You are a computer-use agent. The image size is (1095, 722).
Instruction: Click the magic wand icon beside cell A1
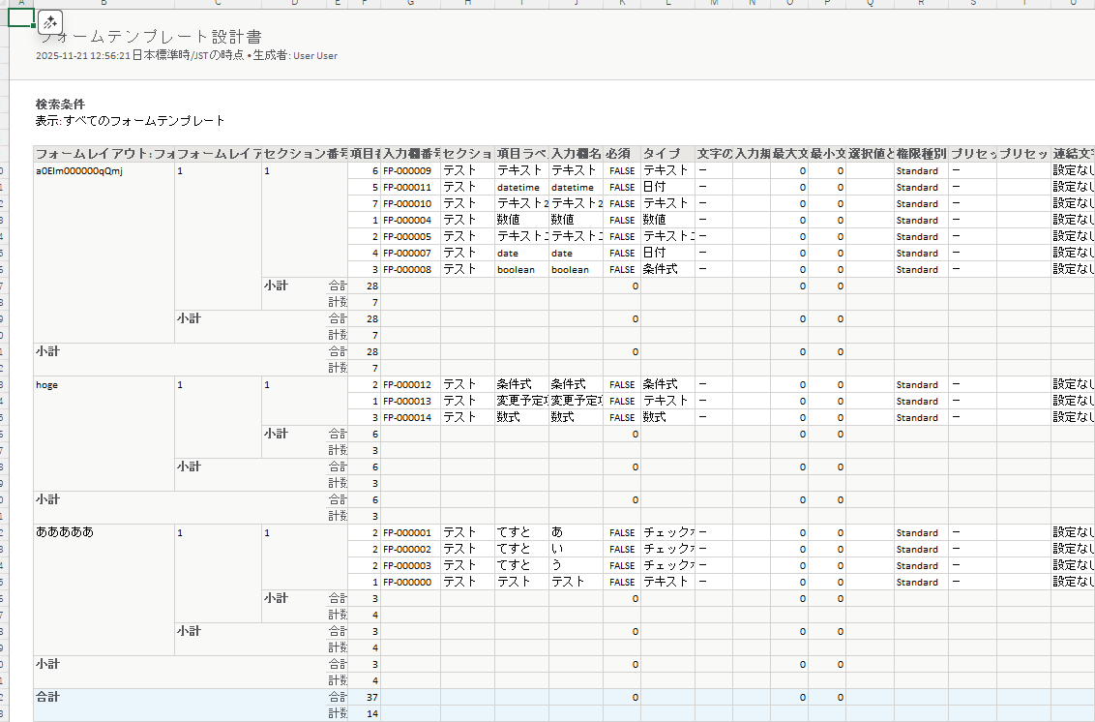pos(50,21)
